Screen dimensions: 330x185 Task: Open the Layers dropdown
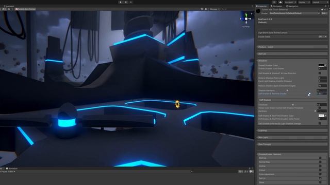tap(304, 2)
